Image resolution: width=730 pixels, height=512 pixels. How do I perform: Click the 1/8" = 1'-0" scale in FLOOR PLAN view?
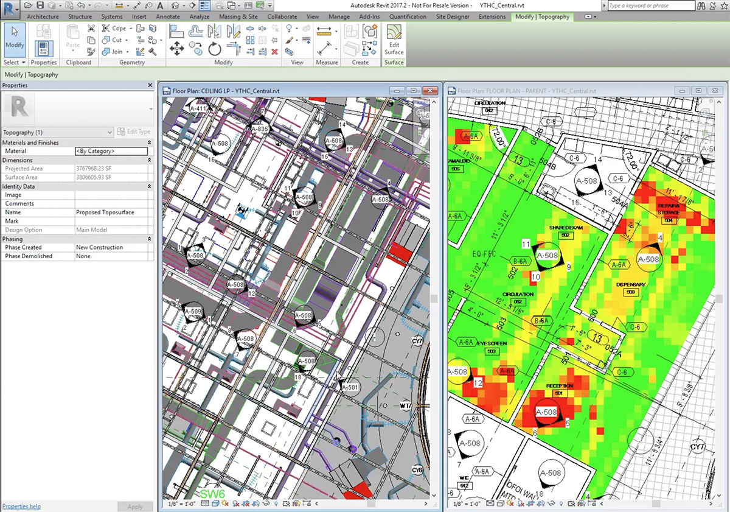point(466,505)
